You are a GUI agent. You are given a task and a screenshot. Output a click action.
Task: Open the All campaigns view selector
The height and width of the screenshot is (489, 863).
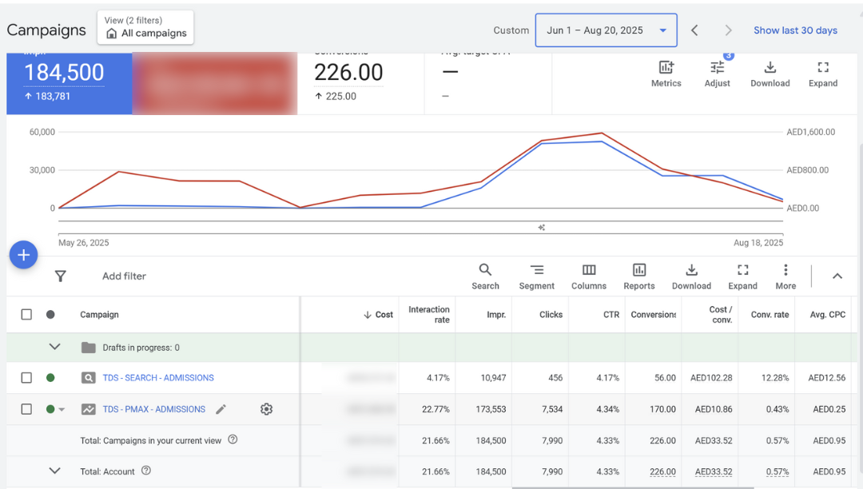tap(145, 28)
